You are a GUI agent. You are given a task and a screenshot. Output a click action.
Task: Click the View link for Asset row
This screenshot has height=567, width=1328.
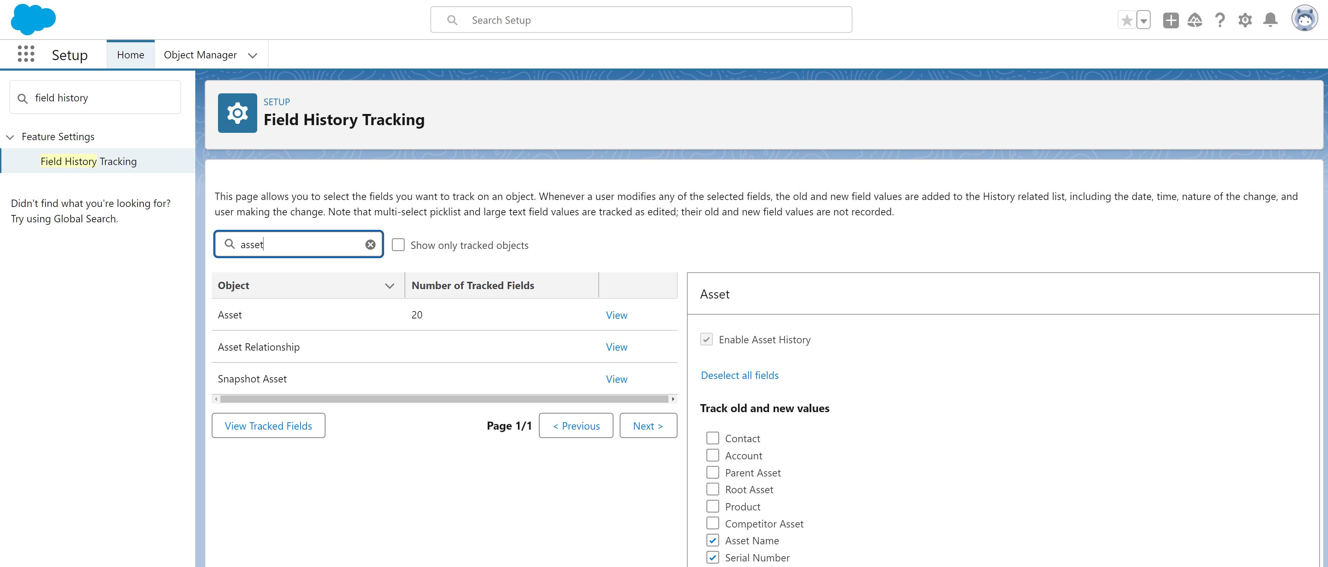click(x=617, y=315)
